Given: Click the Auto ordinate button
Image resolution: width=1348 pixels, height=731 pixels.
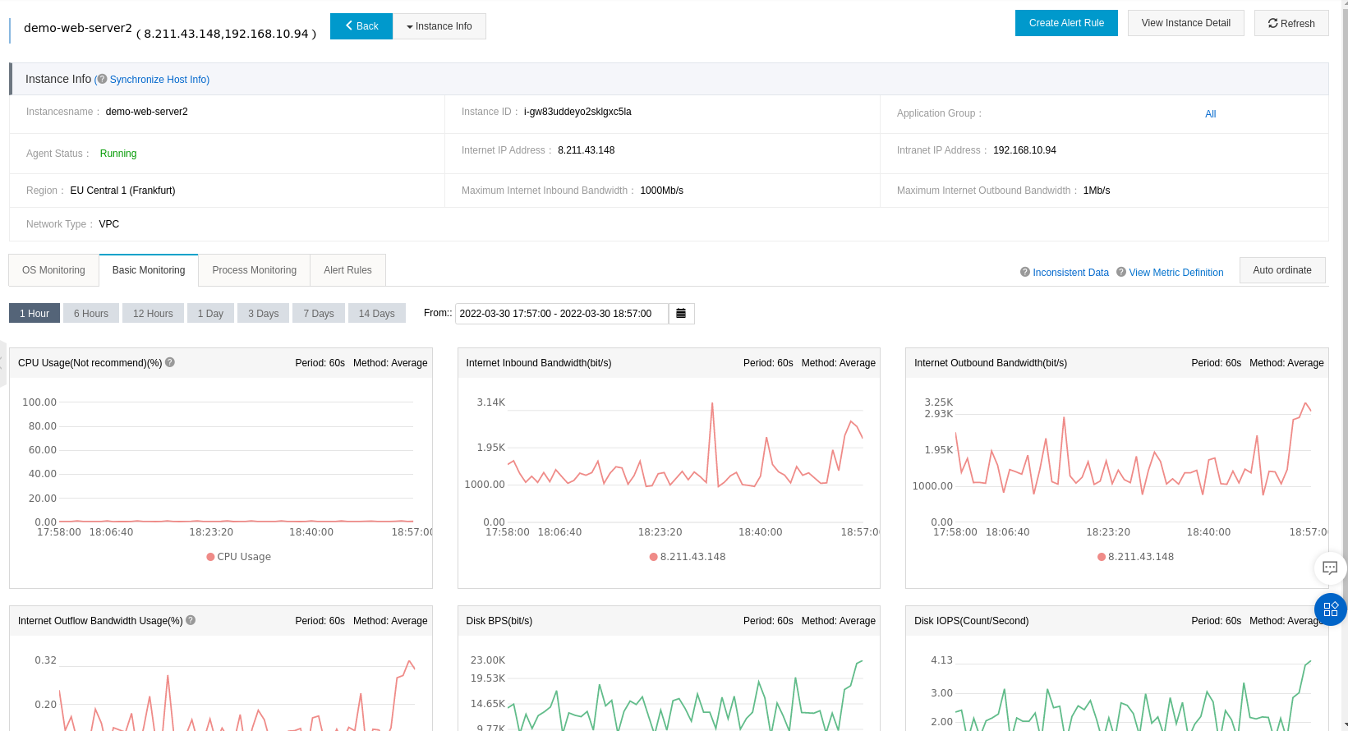Looking at the screenshot, I should click(x=1282, y=270).
